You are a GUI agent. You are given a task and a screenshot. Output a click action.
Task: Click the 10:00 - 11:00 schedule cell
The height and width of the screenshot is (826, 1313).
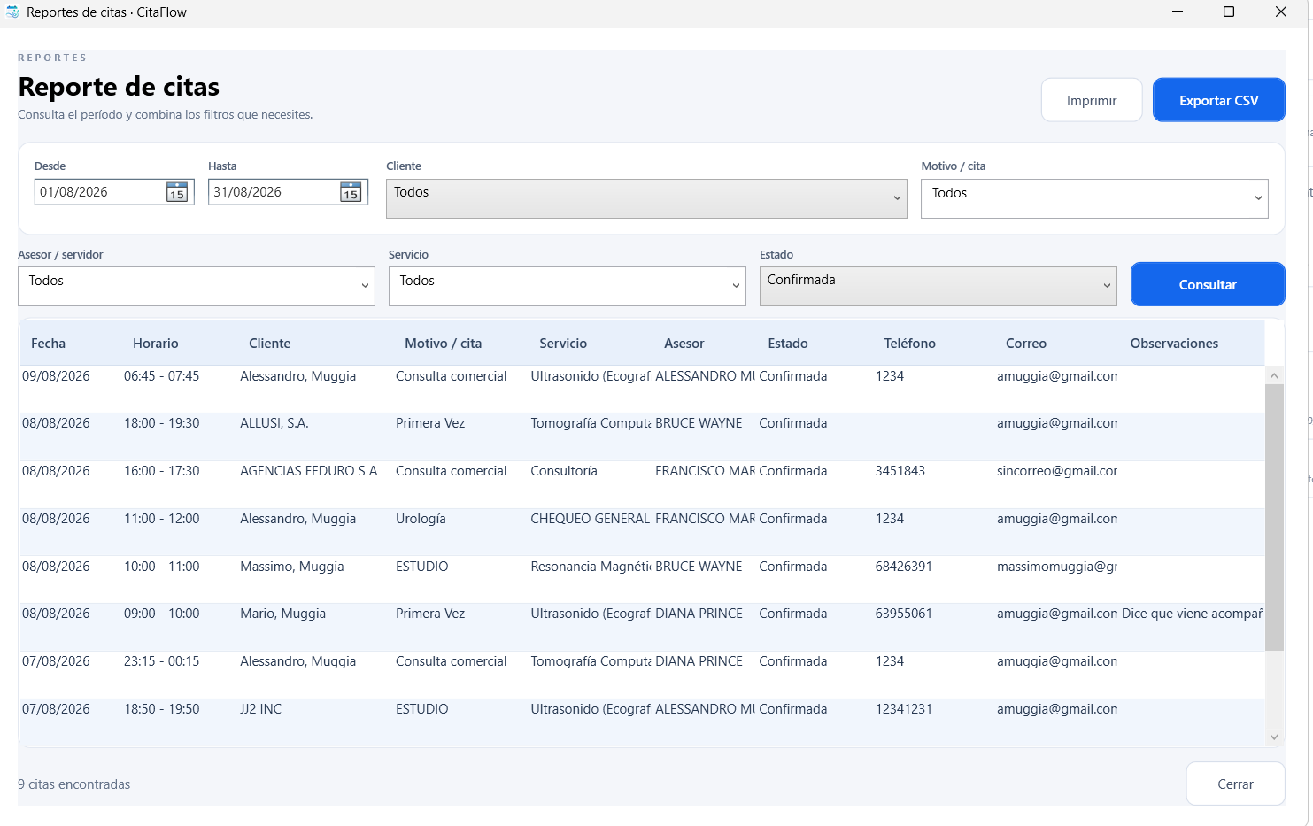click(162, 567)
